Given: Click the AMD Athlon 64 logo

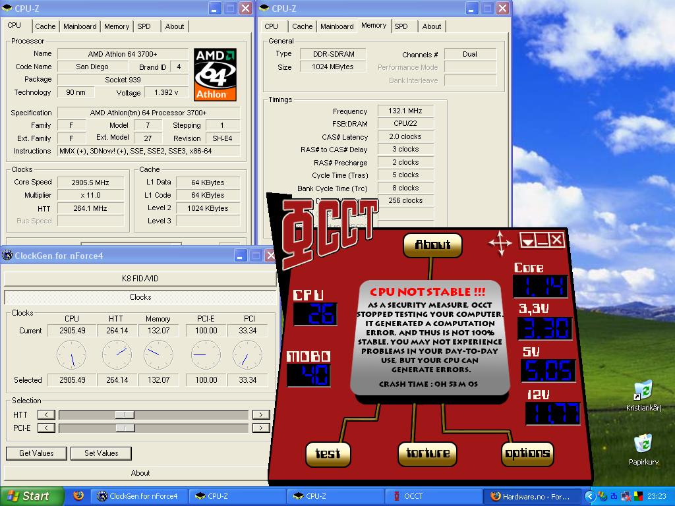Looking at the screenshot, I should (215, 74).
